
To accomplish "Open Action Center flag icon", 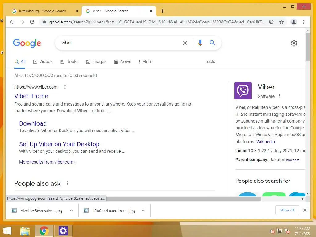I will pos(287,231).
